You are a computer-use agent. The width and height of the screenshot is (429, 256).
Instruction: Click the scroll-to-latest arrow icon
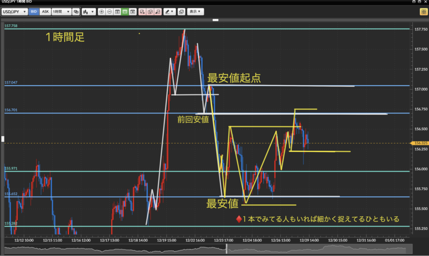(x=133, y=12)
